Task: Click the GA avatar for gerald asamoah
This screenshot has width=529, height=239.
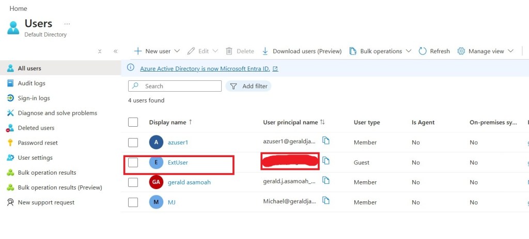Action: [157, 182]
